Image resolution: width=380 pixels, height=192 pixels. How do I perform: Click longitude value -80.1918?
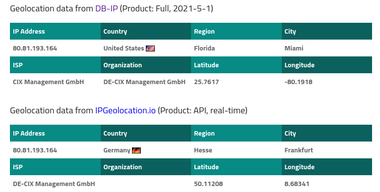tap(298, 82)
